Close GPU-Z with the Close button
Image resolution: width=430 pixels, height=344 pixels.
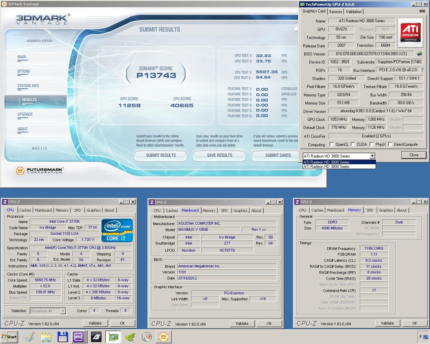click(414, 155)
